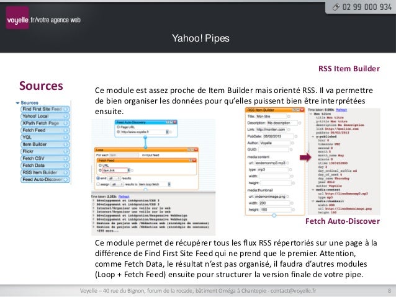
Task: Click the +255 more... results entry
Action: (107, 231)
